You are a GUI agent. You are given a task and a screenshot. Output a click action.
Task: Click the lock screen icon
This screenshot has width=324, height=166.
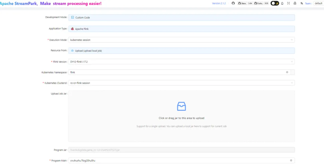pos(295,3)
